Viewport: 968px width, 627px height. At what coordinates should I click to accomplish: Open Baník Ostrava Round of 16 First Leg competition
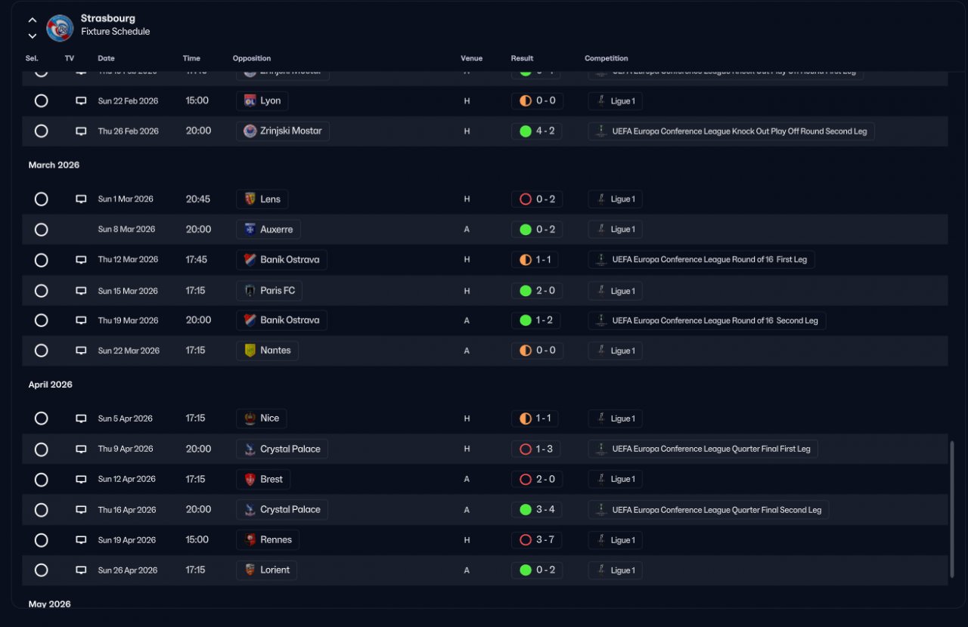pos(701,260)
